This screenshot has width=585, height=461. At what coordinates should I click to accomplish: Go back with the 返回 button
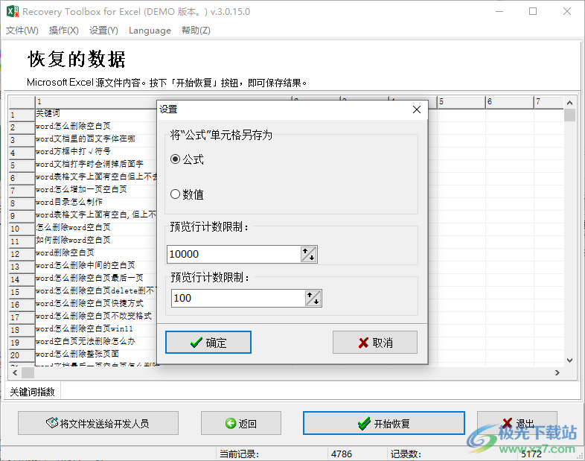(x=241, y=423)
